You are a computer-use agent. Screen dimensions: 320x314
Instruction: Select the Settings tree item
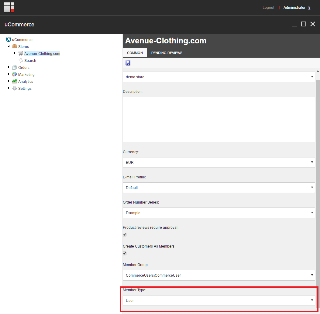25,88
